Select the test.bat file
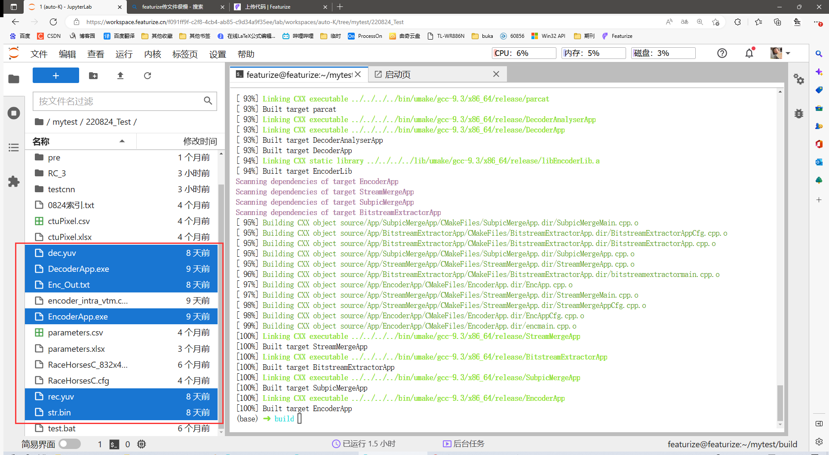 tap(122, 428)
